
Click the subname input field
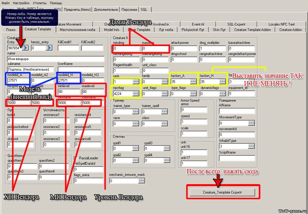(x=31, y=69)
